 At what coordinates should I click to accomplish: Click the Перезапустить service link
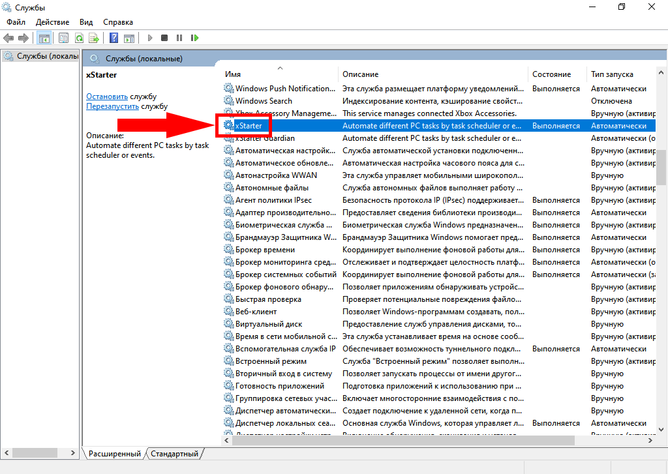pyautogui.click(x=112, y=106)
